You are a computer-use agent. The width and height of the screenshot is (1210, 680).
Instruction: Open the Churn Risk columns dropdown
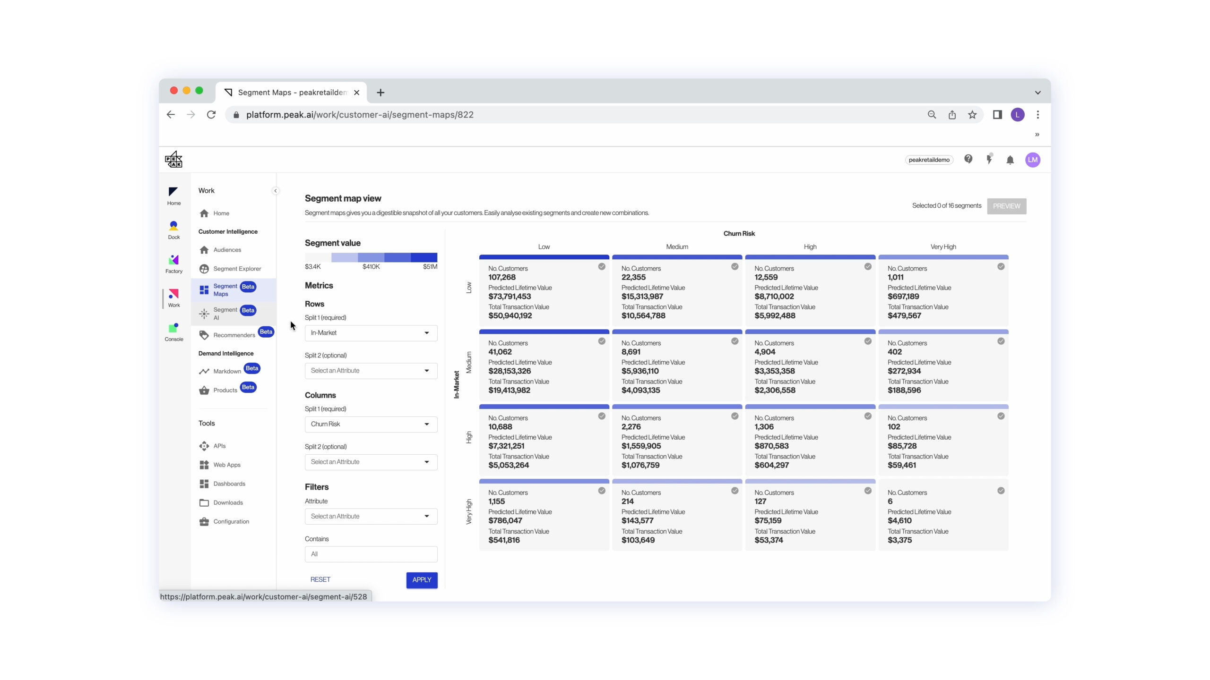pos(371,424)
